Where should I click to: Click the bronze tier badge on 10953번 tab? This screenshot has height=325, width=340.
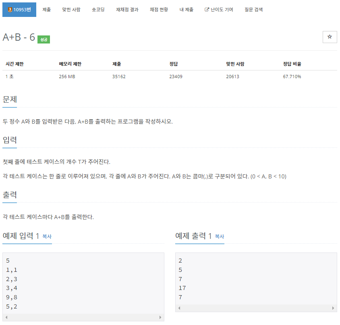point(10,10)
